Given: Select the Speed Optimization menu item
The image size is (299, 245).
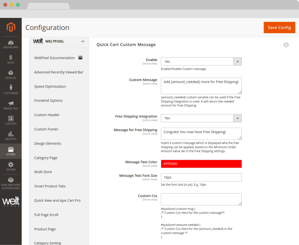Looking at the screenshot, I should click(50, 87).
